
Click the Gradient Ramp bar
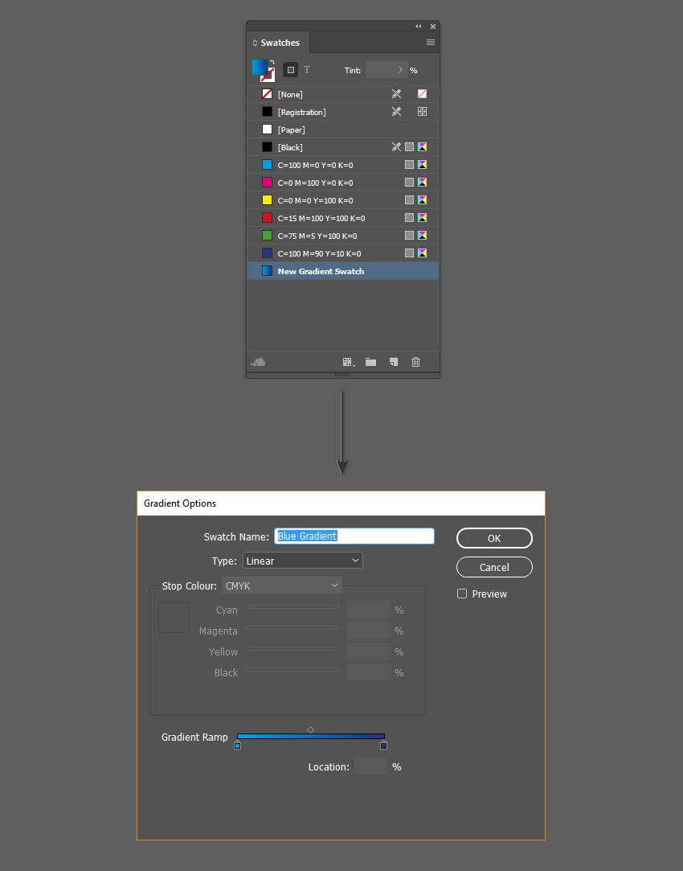pos(311,737)
